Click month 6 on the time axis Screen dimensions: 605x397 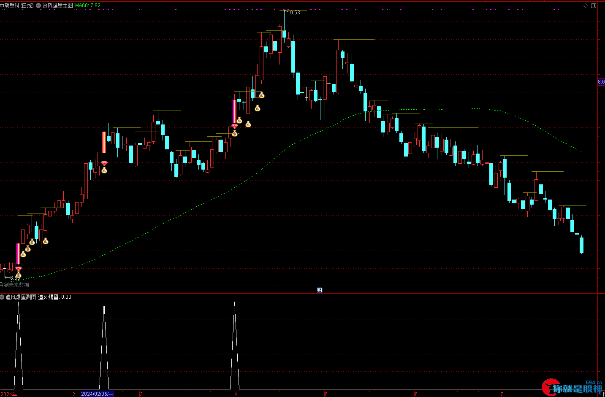click(416, 394)
